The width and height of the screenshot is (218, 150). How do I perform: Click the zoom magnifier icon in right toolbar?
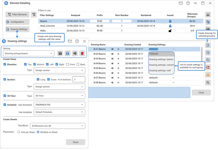click(208, 83)
